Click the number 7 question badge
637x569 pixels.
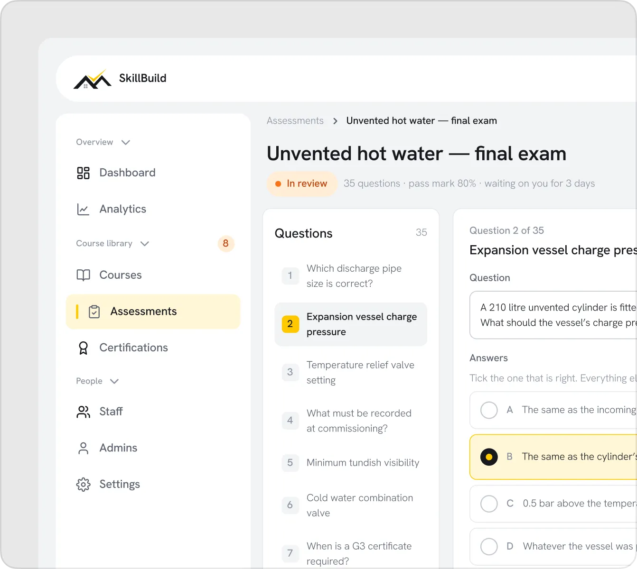(290, 553)
